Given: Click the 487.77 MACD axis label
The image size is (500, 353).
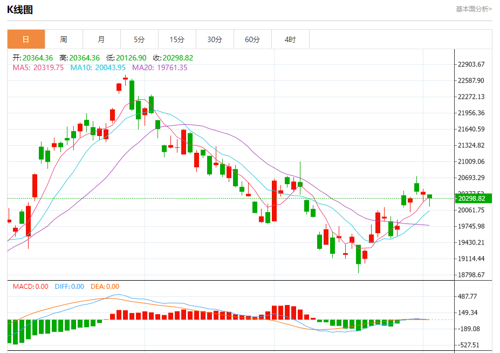Looking at the screenshot, I should click(x=468, y=296).
